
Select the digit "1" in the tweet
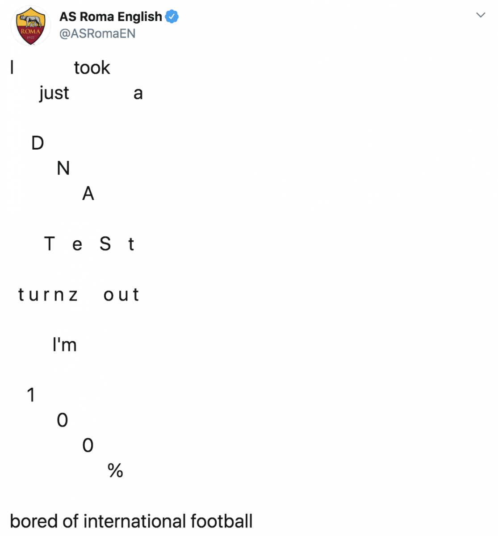pos(31,395)
